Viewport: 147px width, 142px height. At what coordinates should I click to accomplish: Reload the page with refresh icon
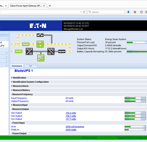(x=84, y=12)
